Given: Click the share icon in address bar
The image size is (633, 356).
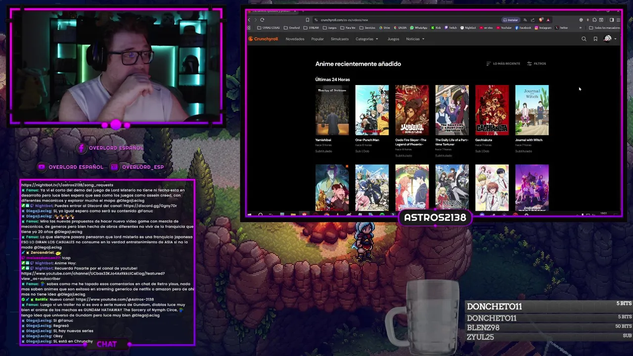Looking at the screenshot, I should pyautogui.click(x=533, y=20).
